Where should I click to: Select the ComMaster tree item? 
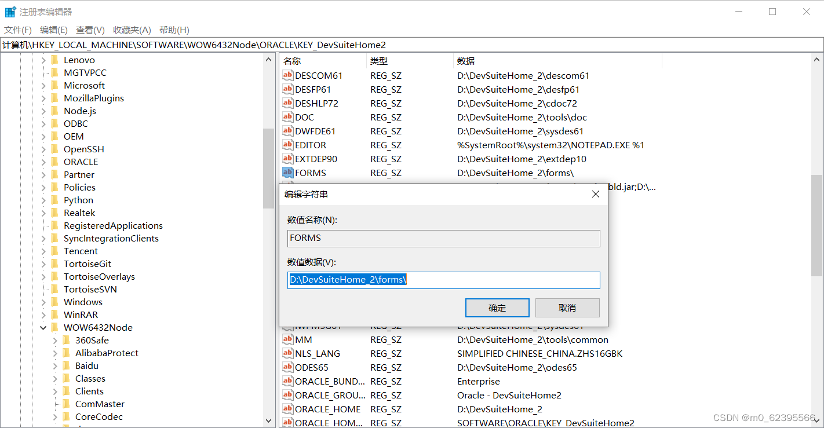click(100, 404)
